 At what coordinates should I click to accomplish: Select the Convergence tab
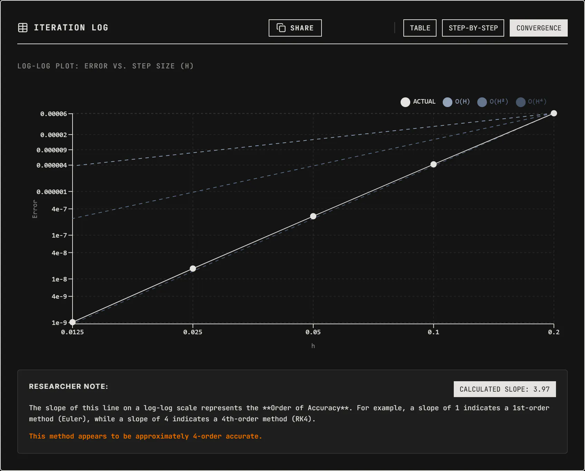[539, 28]
